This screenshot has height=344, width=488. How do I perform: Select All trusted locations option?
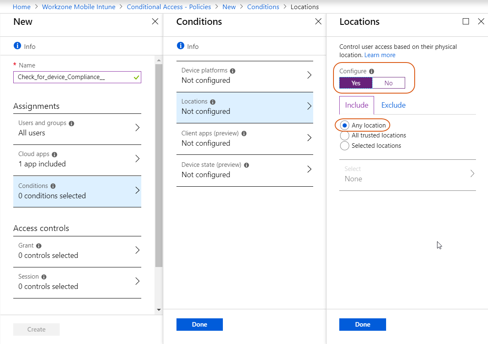click(345, 136)
